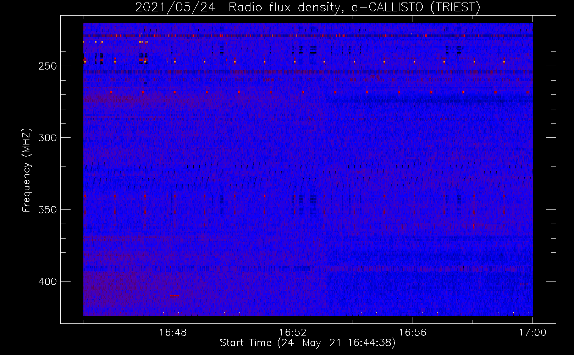Click the 350 frequency tick label
The height and width of the screenshot is (355, 574).
48,210
